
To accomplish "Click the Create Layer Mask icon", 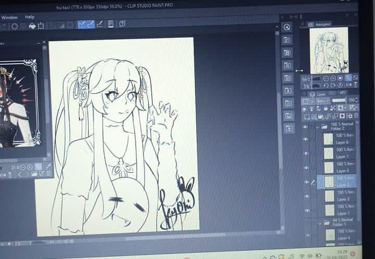I will coord(342,116).
